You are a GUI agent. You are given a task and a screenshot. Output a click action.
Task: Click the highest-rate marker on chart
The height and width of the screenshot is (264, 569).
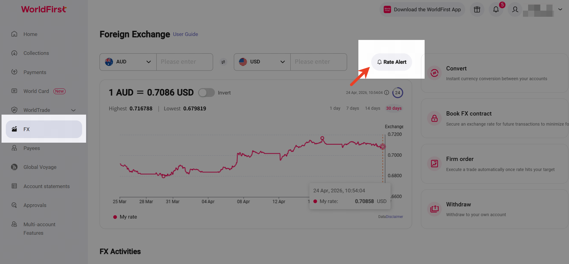coord(322,138)
